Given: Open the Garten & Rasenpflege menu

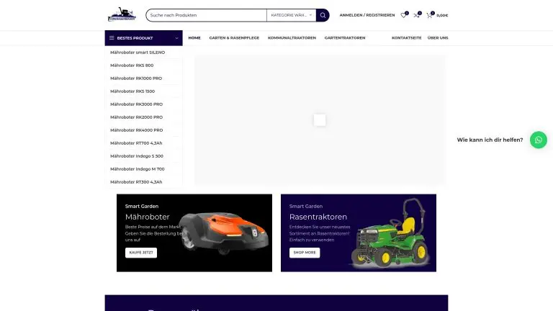Looking at the screenshot, I should coord(234,37).
